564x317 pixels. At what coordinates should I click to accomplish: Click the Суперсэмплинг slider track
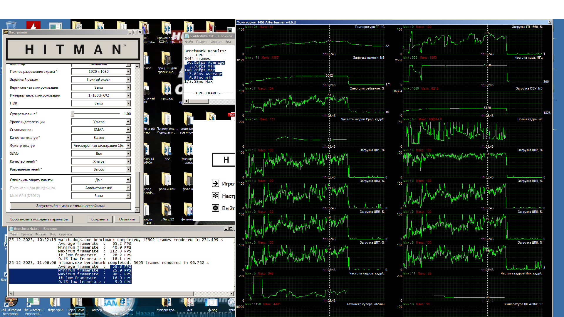coord(97,114)
